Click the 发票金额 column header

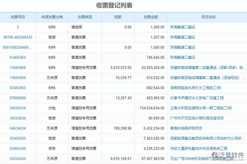151,17
